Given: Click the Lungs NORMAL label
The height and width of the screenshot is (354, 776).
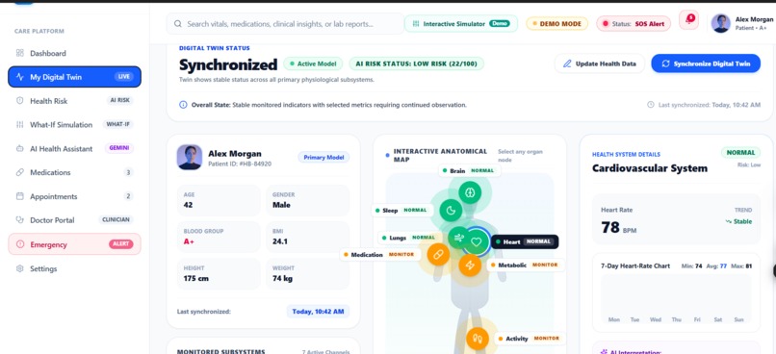Looking at the screenshot, I should pos(410,238).
